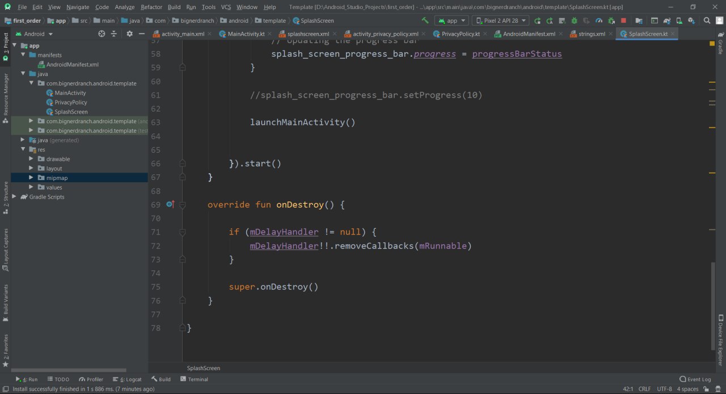Screen dimensions: 726x394
Task: Open the 6: Logcat tool window
Action: point(127,379)
